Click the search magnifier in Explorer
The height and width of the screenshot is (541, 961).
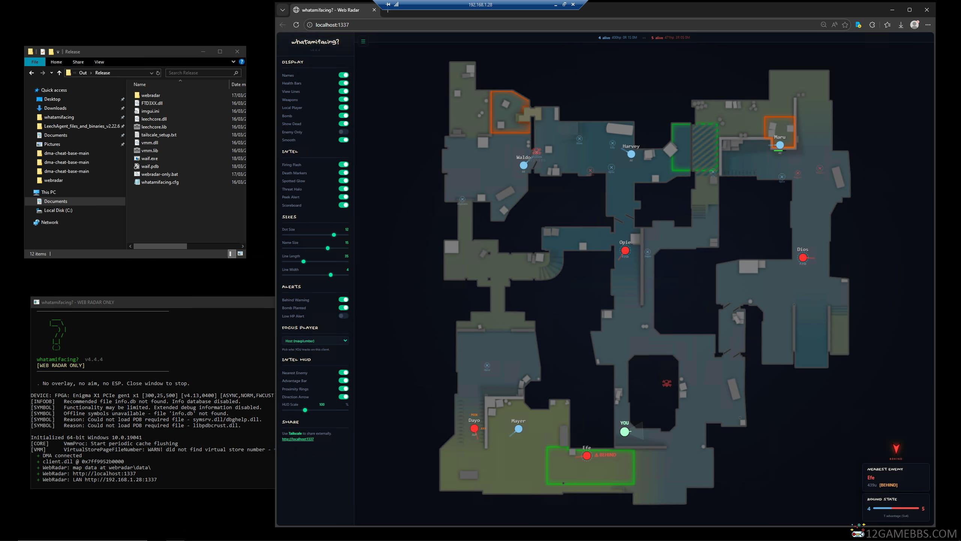[x=236, y=73]
